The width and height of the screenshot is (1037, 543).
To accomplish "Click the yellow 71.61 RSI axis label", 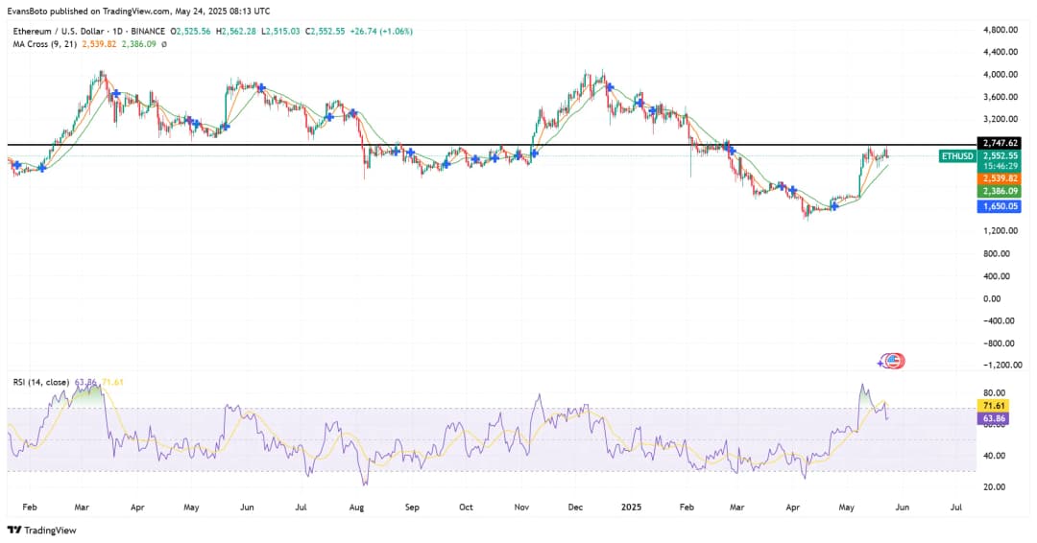I will tap(993, 407).
